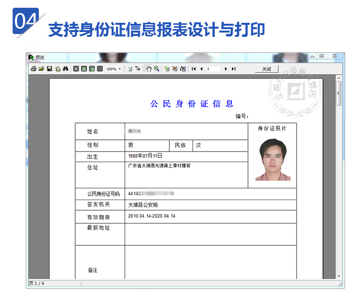The height and width of the screenshot is (304, 364).
Task: Click the 关闭 button
Action: pos(267,69)
